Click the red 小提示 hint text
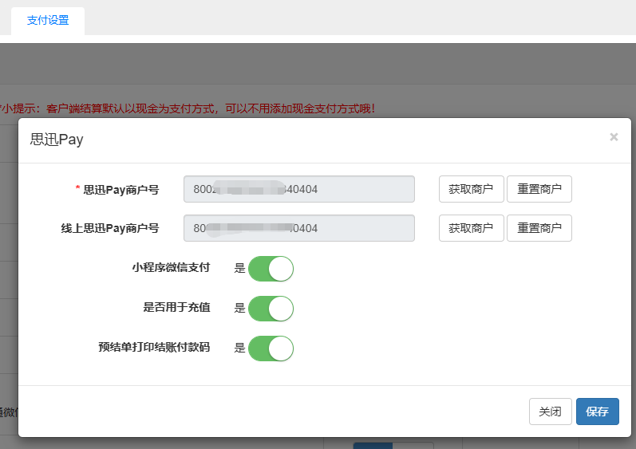Image resolution: width=636 pixels, height=449 pixels. coord(188,108)
